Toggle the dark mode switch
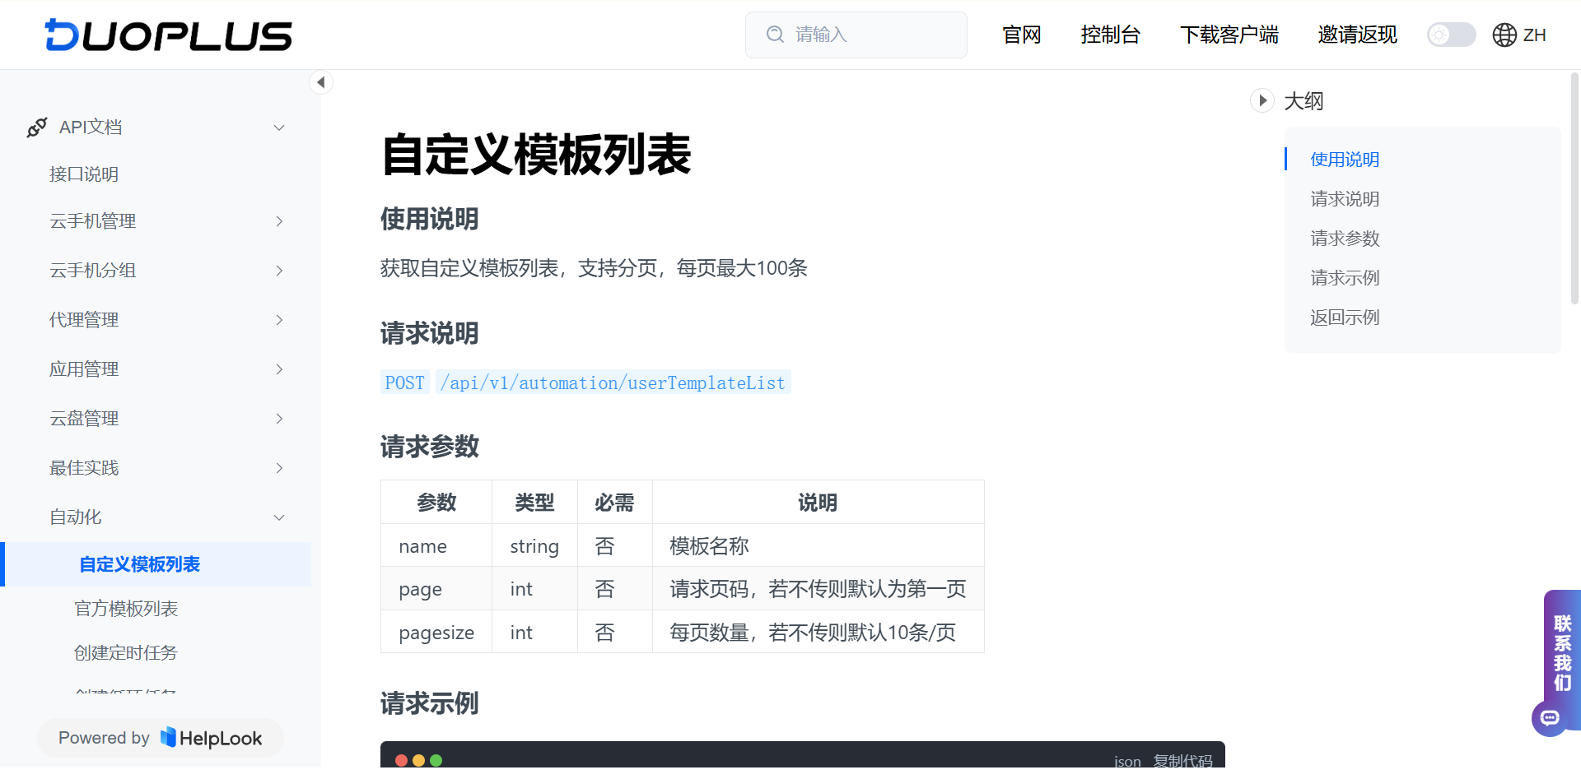 coord(1451,35)
